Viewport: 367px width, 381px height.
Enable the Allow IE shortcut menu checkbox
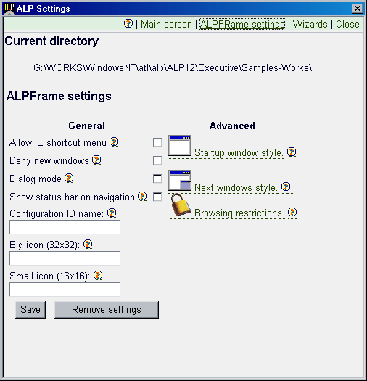[157, 142]
